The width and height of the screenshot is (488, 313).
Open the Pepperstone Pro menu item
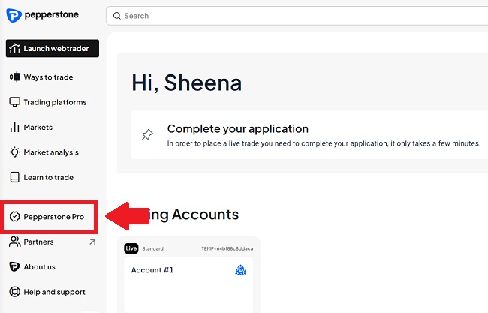pyautogui.click(x=54, y=217)
